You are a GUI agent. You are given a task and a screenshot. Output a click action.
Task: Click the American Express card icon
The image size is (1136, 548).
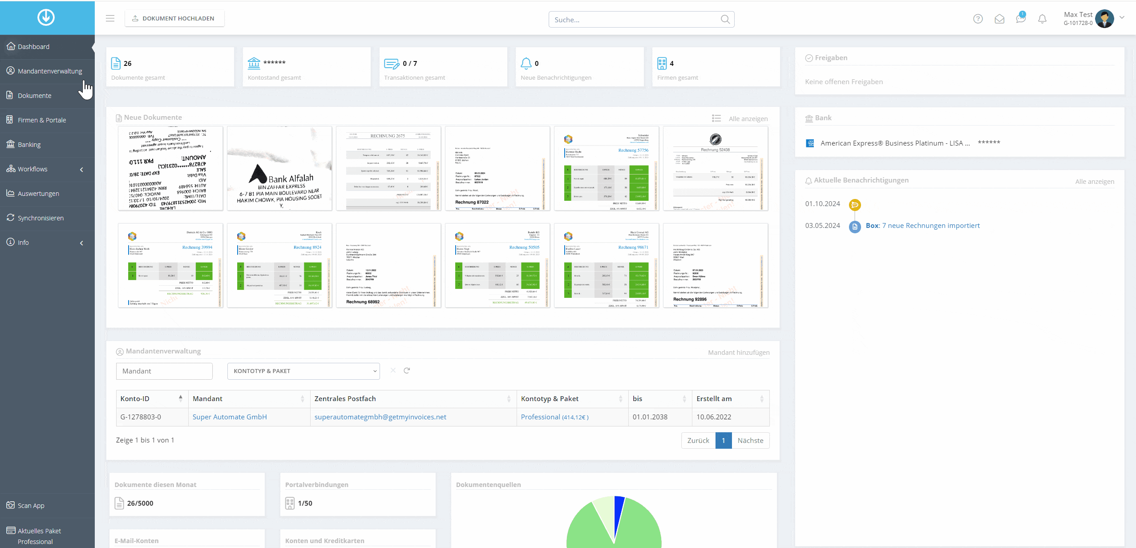click(810, 143)
